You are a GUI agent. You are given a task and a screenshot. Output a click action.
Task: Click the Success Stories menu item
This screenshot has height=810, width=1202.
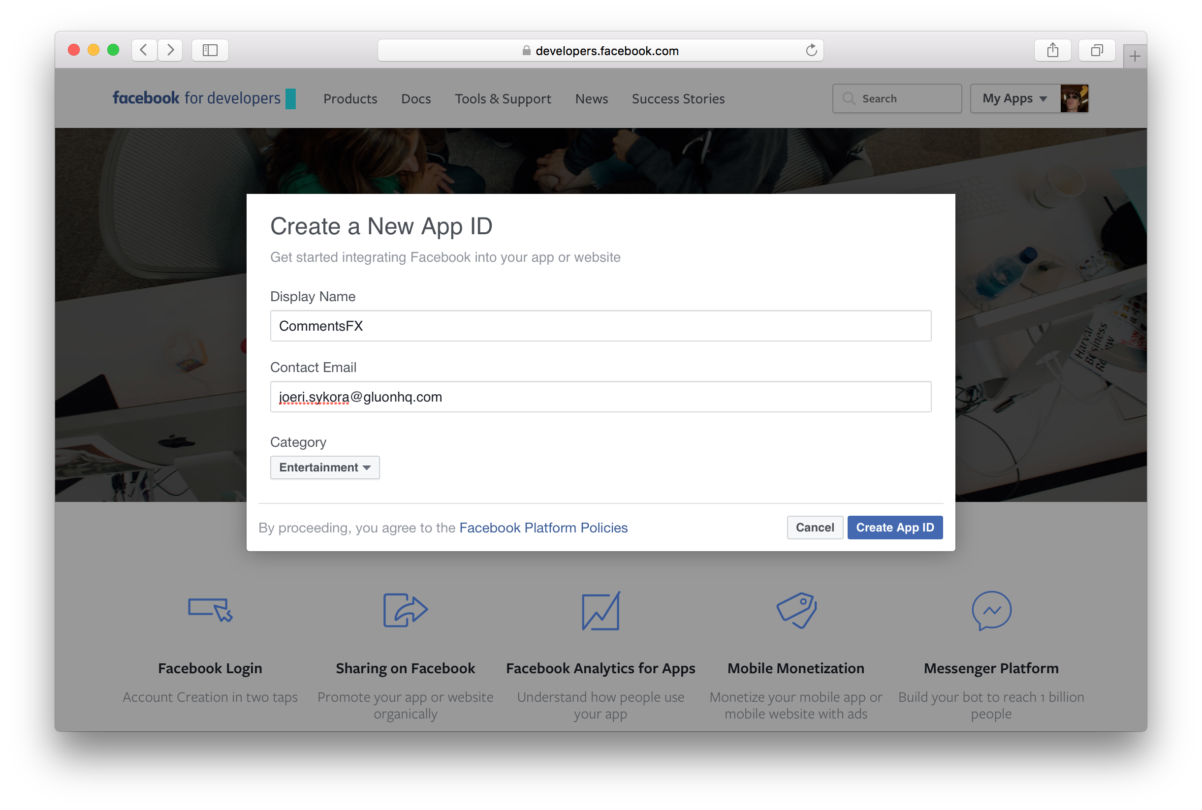click(x=678, y=98)
